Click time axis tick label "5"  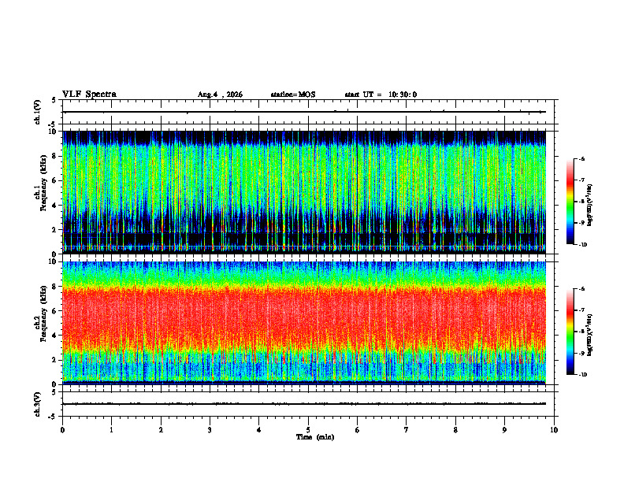(308, 430)
